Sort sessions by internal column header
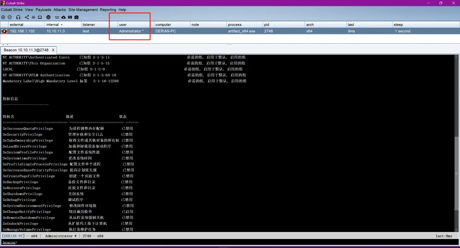460x248 pixels. coord(63,25)
